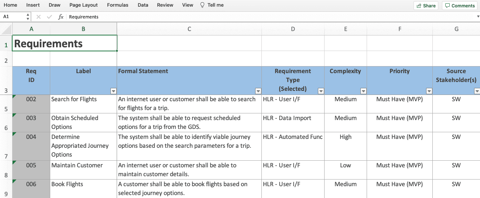Go to the Data tab
The image size is (480, 198).
(143, 5)
